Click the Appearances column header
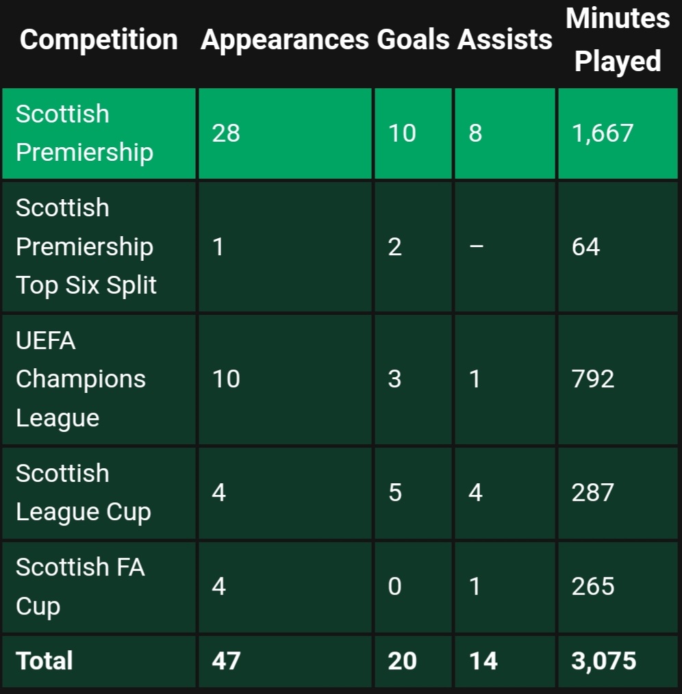This screenshot has height=694, width=682. 285,40
